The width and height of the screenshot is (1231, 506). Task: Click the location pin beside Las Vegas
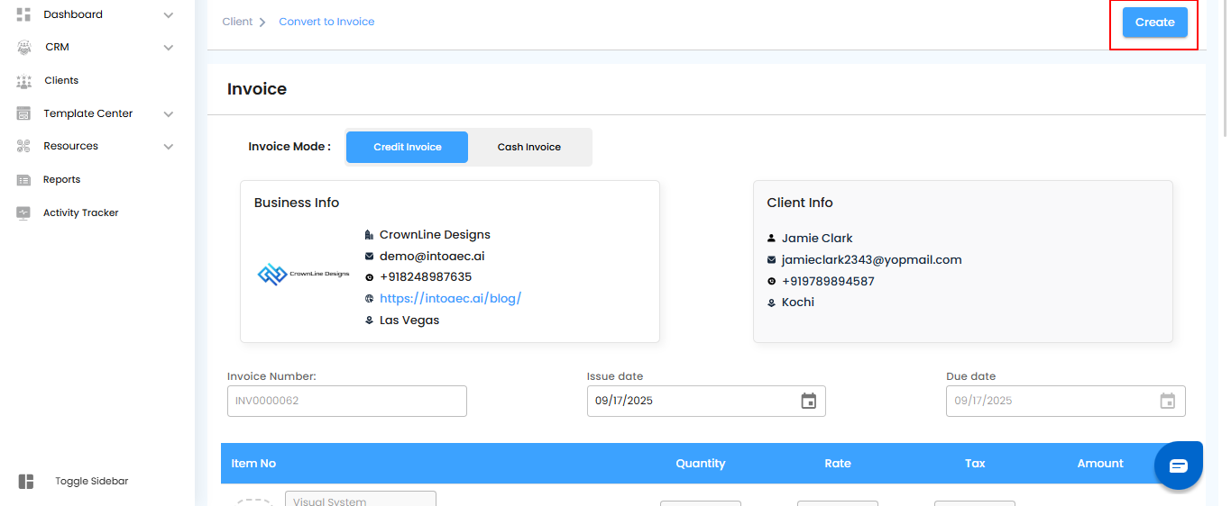tap(369, 321)
